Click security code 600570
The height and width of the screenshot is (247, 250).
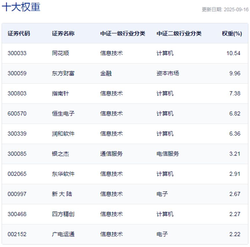[17, 113]
